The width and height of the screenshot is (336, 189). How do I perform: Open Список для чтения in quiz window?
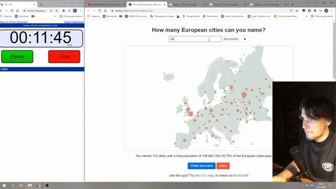click(x=322, y=16)
